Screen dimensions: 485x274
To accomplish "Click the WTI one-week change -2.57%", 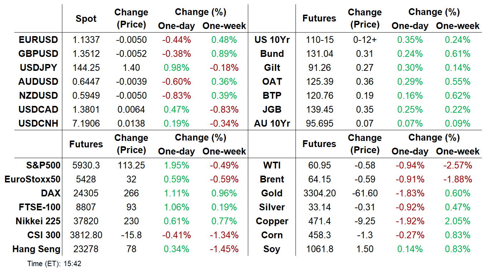I will [457, 165].
